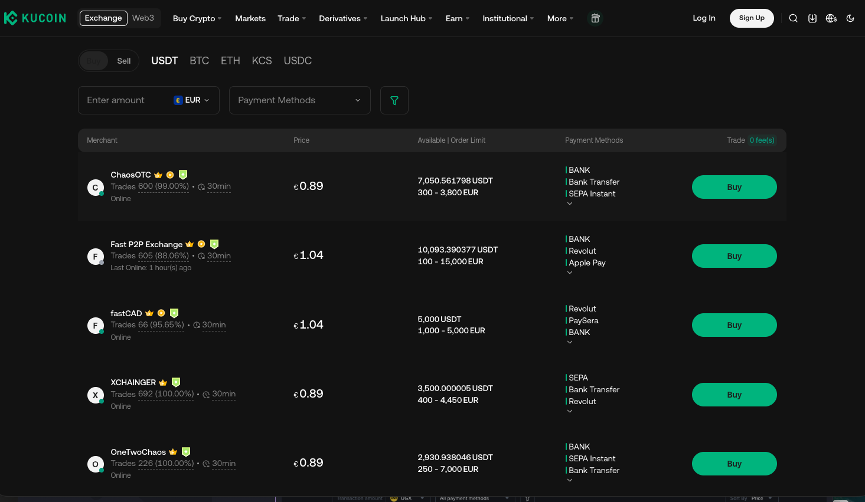Open the gift rewards icon
This screenshot has height=502, width=865.
click(x=595, y=18)
